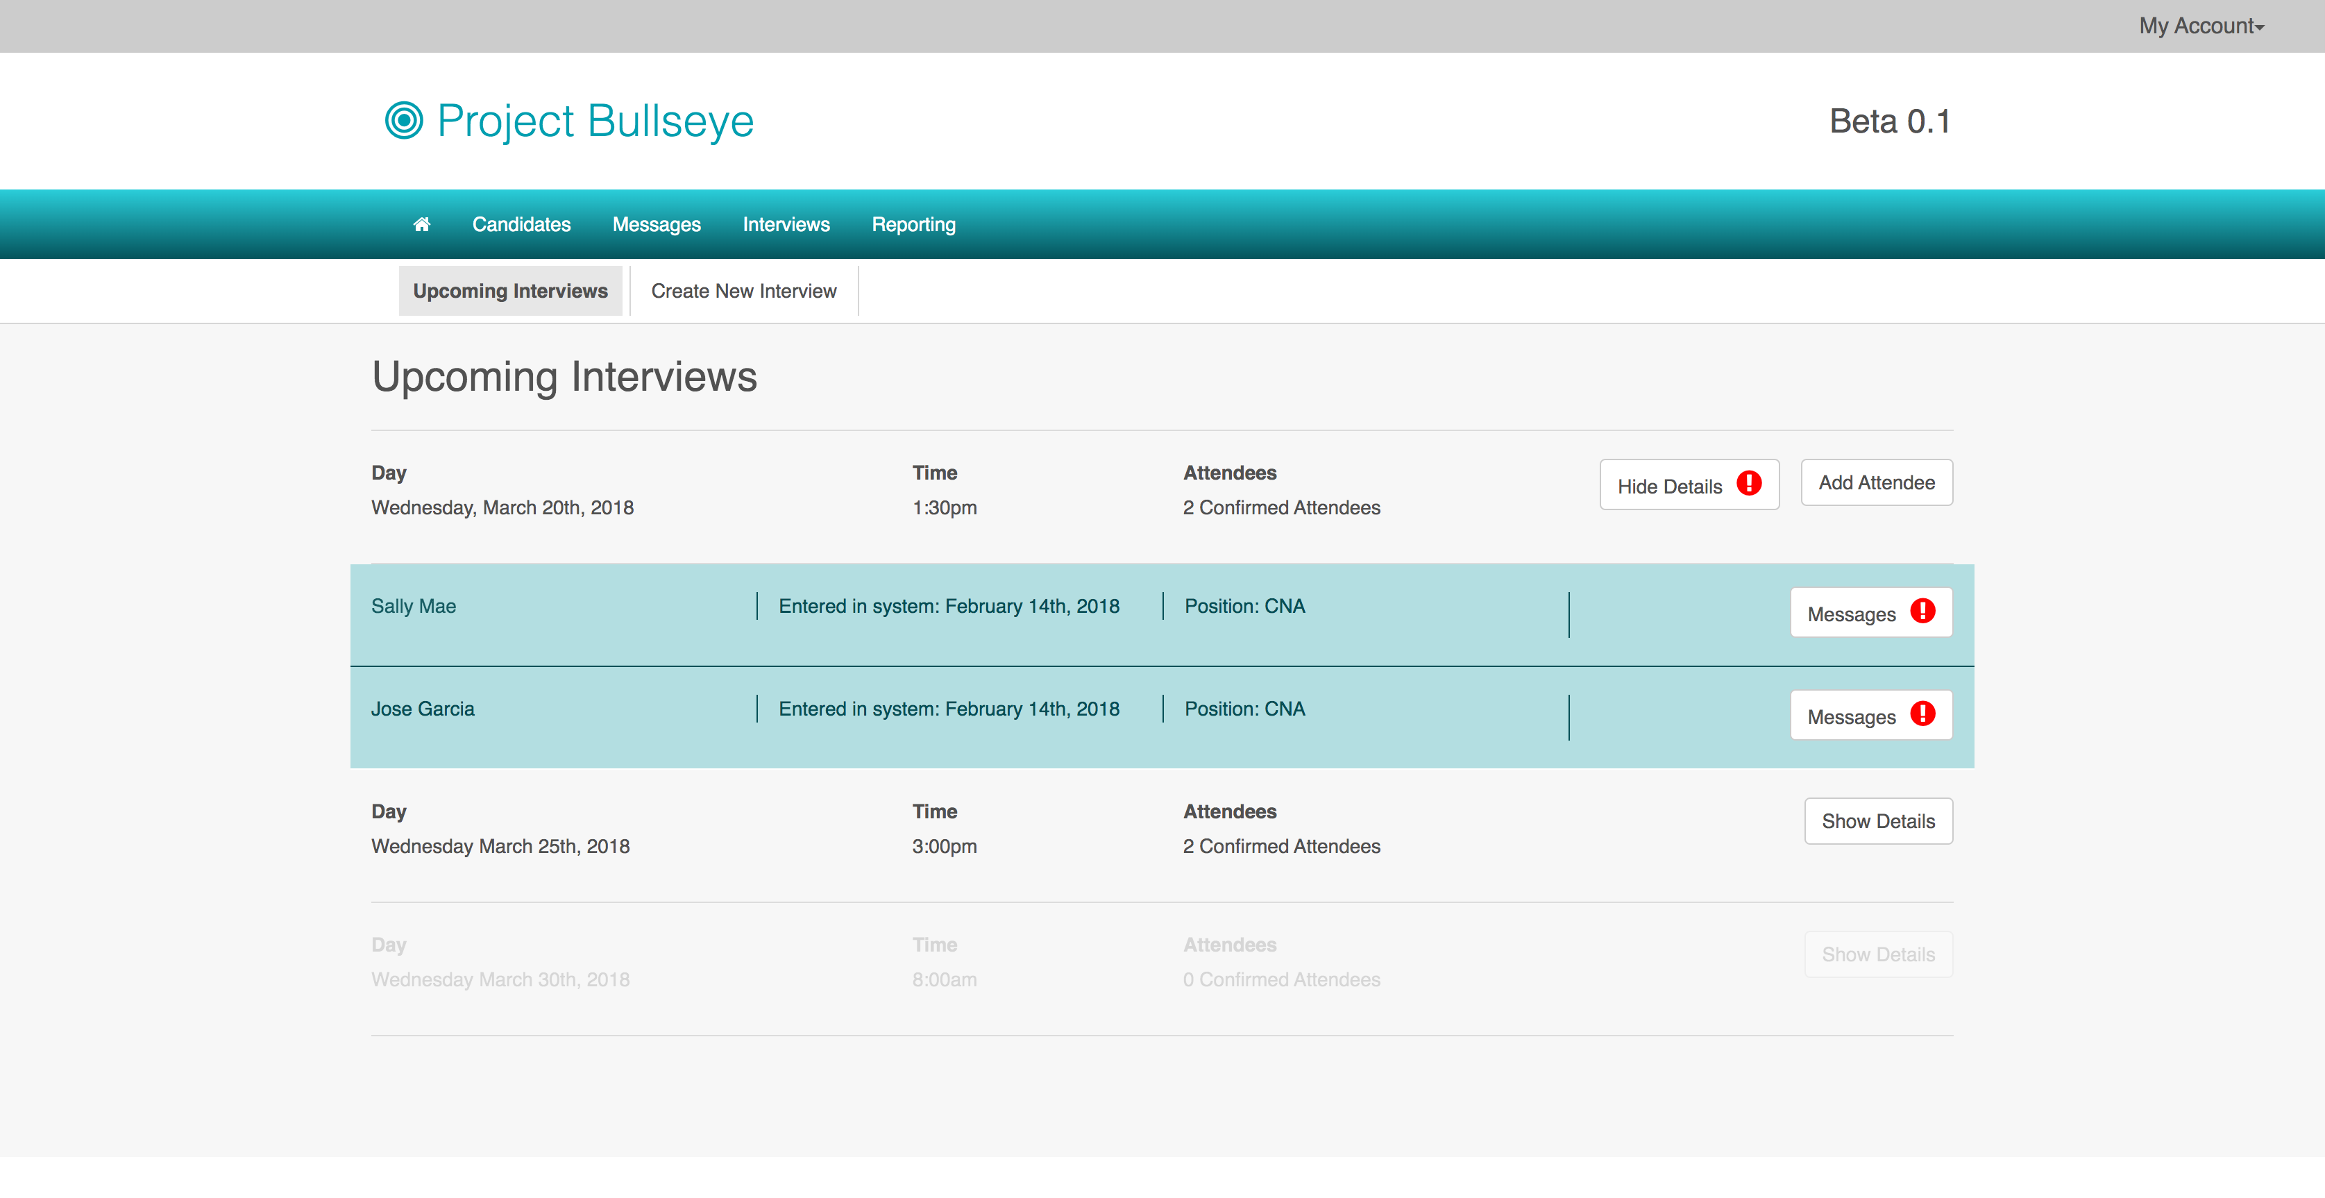
Task: Click the Project Bullseye title link
Action: [x=595, y=121]
